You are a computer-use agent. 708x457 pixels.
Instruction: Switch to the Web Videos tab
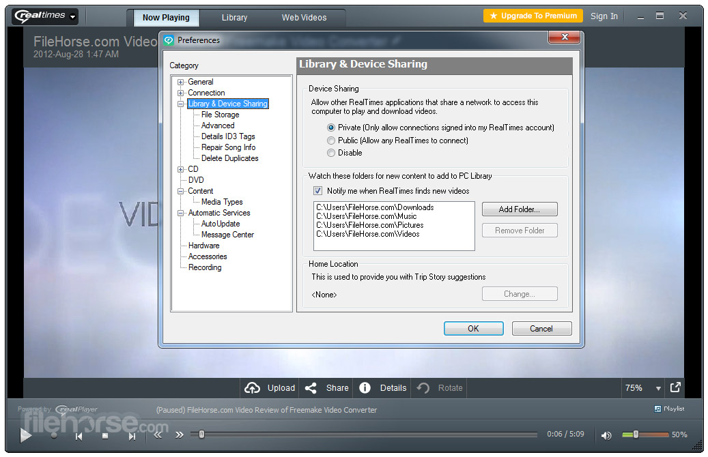304,18
